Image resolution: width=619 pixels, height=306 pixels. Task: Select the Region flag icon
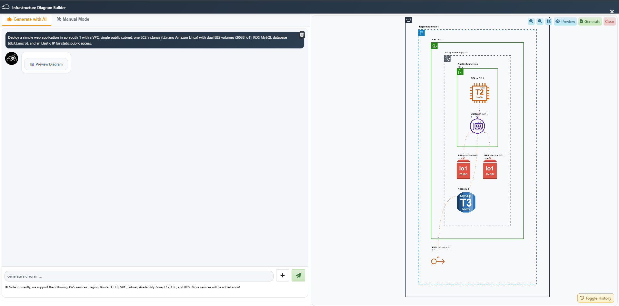[x=422, y=33]
